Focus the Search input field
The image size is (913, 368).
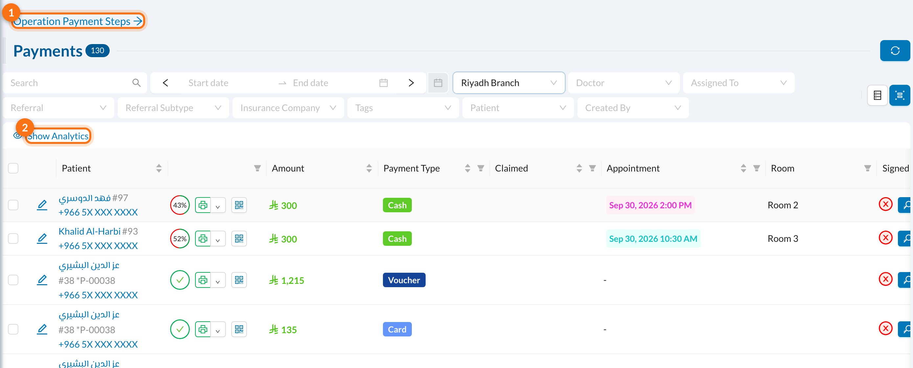[75, 83]
